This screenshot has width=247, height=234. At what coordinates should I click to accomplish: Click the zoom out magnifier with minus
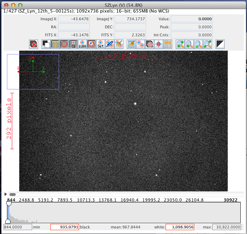(x=189, y=44)
